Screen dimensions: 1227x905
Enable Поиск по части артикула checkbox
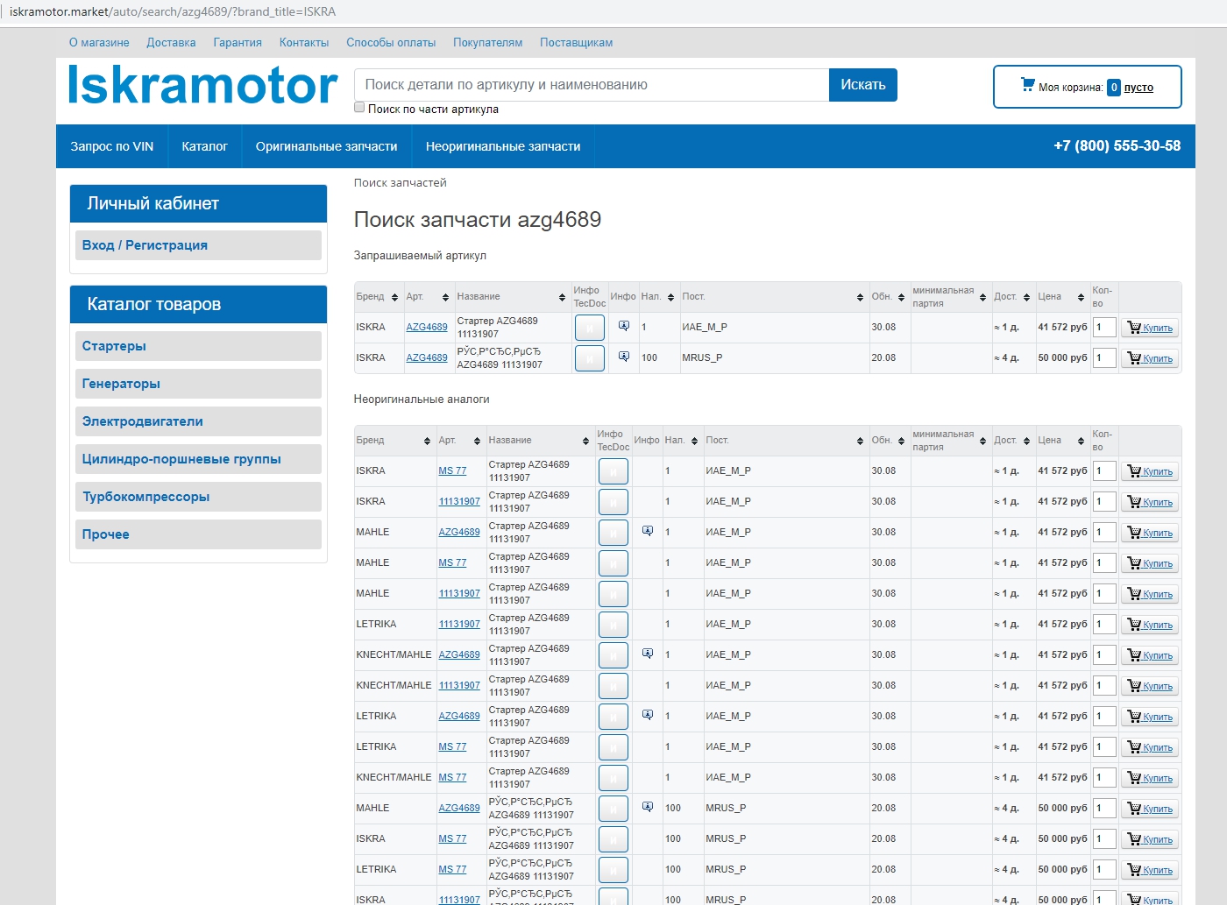(x=359, y=108)
